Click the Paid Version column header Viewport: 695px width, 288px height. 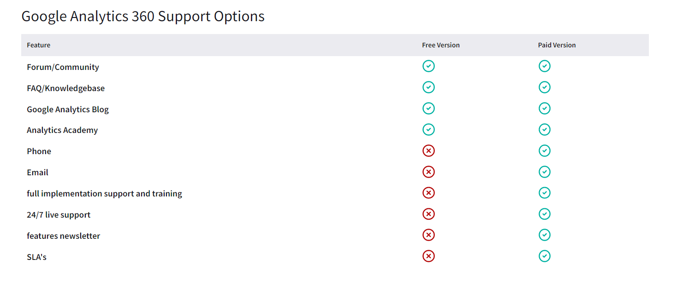tap(557, 45)
